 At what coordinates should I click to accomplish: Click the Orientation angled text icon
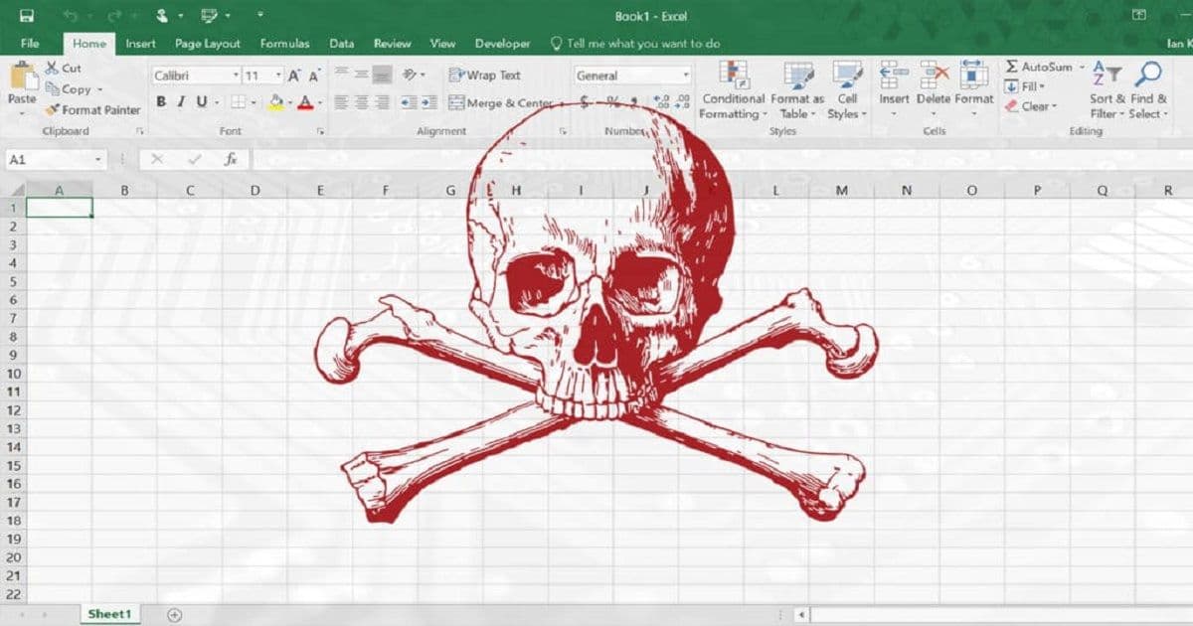tap(411, 75)
